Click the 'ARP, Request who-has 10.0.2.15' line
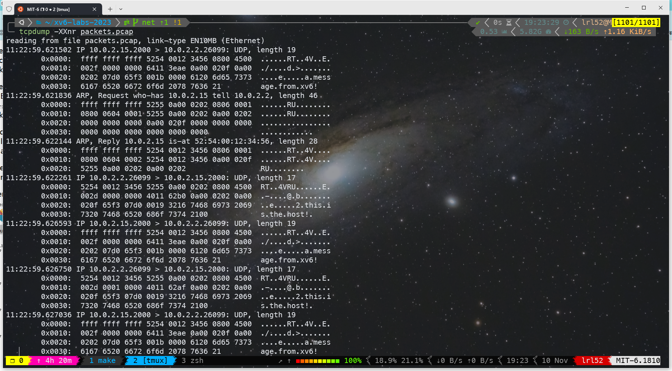Viewport: 672px width, 371px height. pyautogui.click(x=162, y=95)
